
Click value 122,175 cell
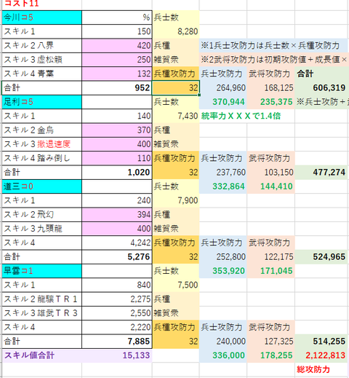271,257
